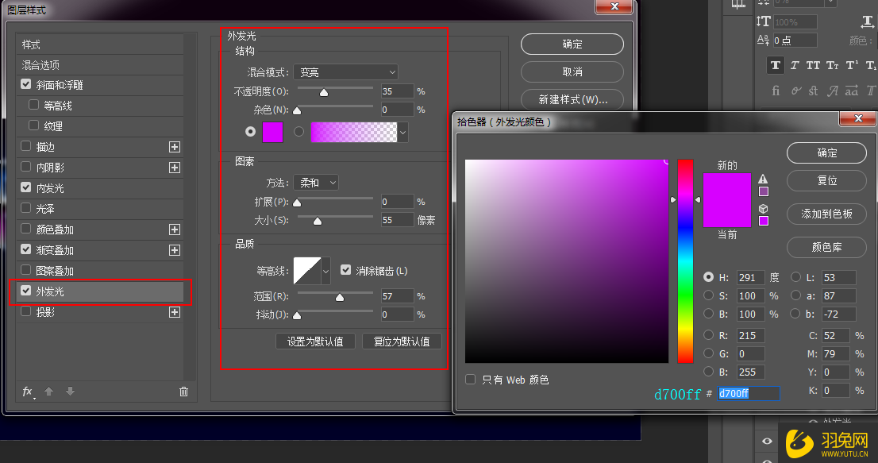Select the Outer Glow (外发光) entry
Image resolution: width=878 pixels, height=463 pixels.
(100, 291)
